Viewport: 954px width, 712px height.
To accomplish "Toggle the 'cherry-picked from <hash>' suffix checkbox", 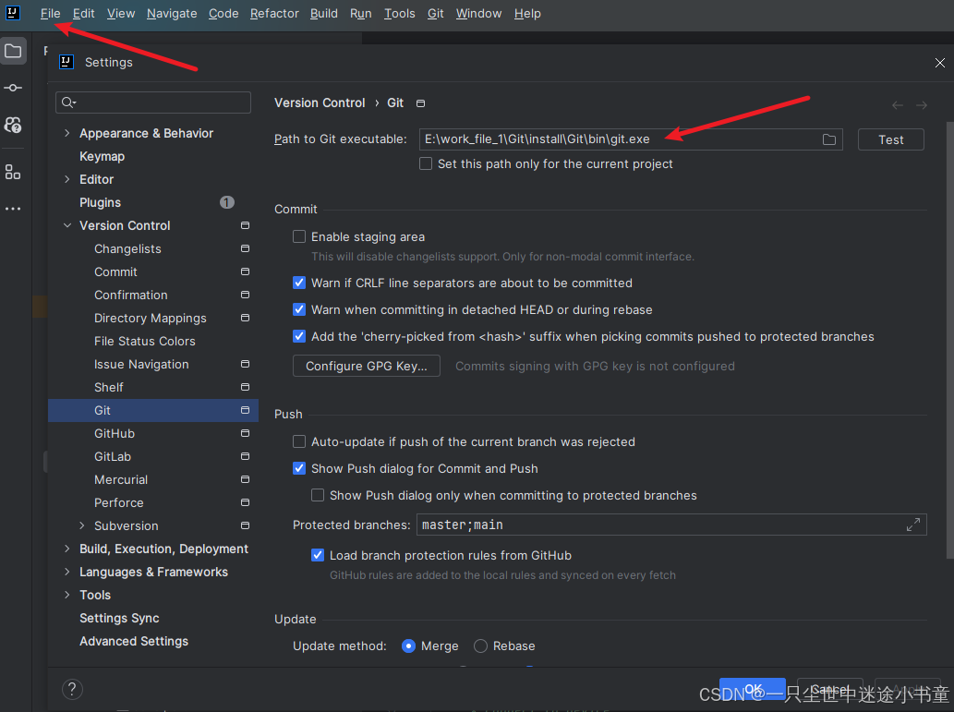I will click(298, 336).
